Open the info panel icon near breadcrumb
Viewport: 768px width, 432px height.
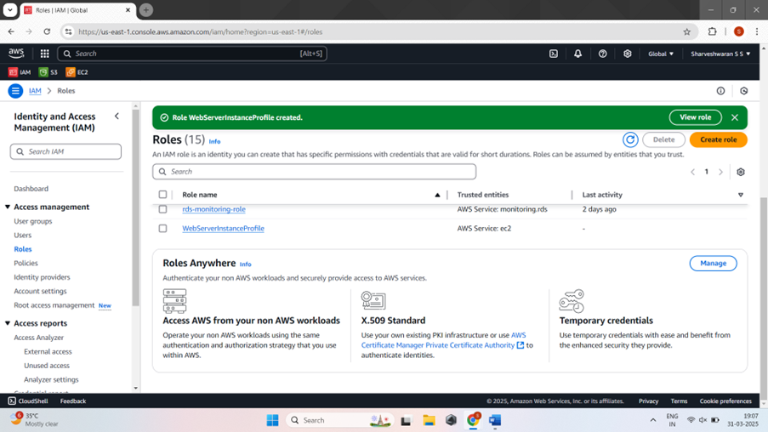point(720,91)
